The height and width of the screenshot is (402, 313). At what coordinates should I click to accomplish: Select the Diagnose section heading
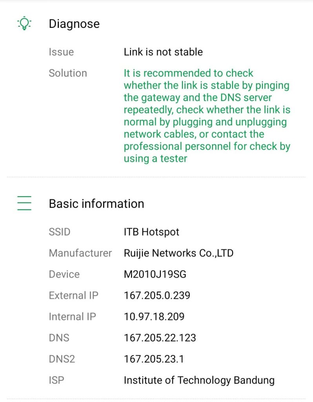coord(74,24)
